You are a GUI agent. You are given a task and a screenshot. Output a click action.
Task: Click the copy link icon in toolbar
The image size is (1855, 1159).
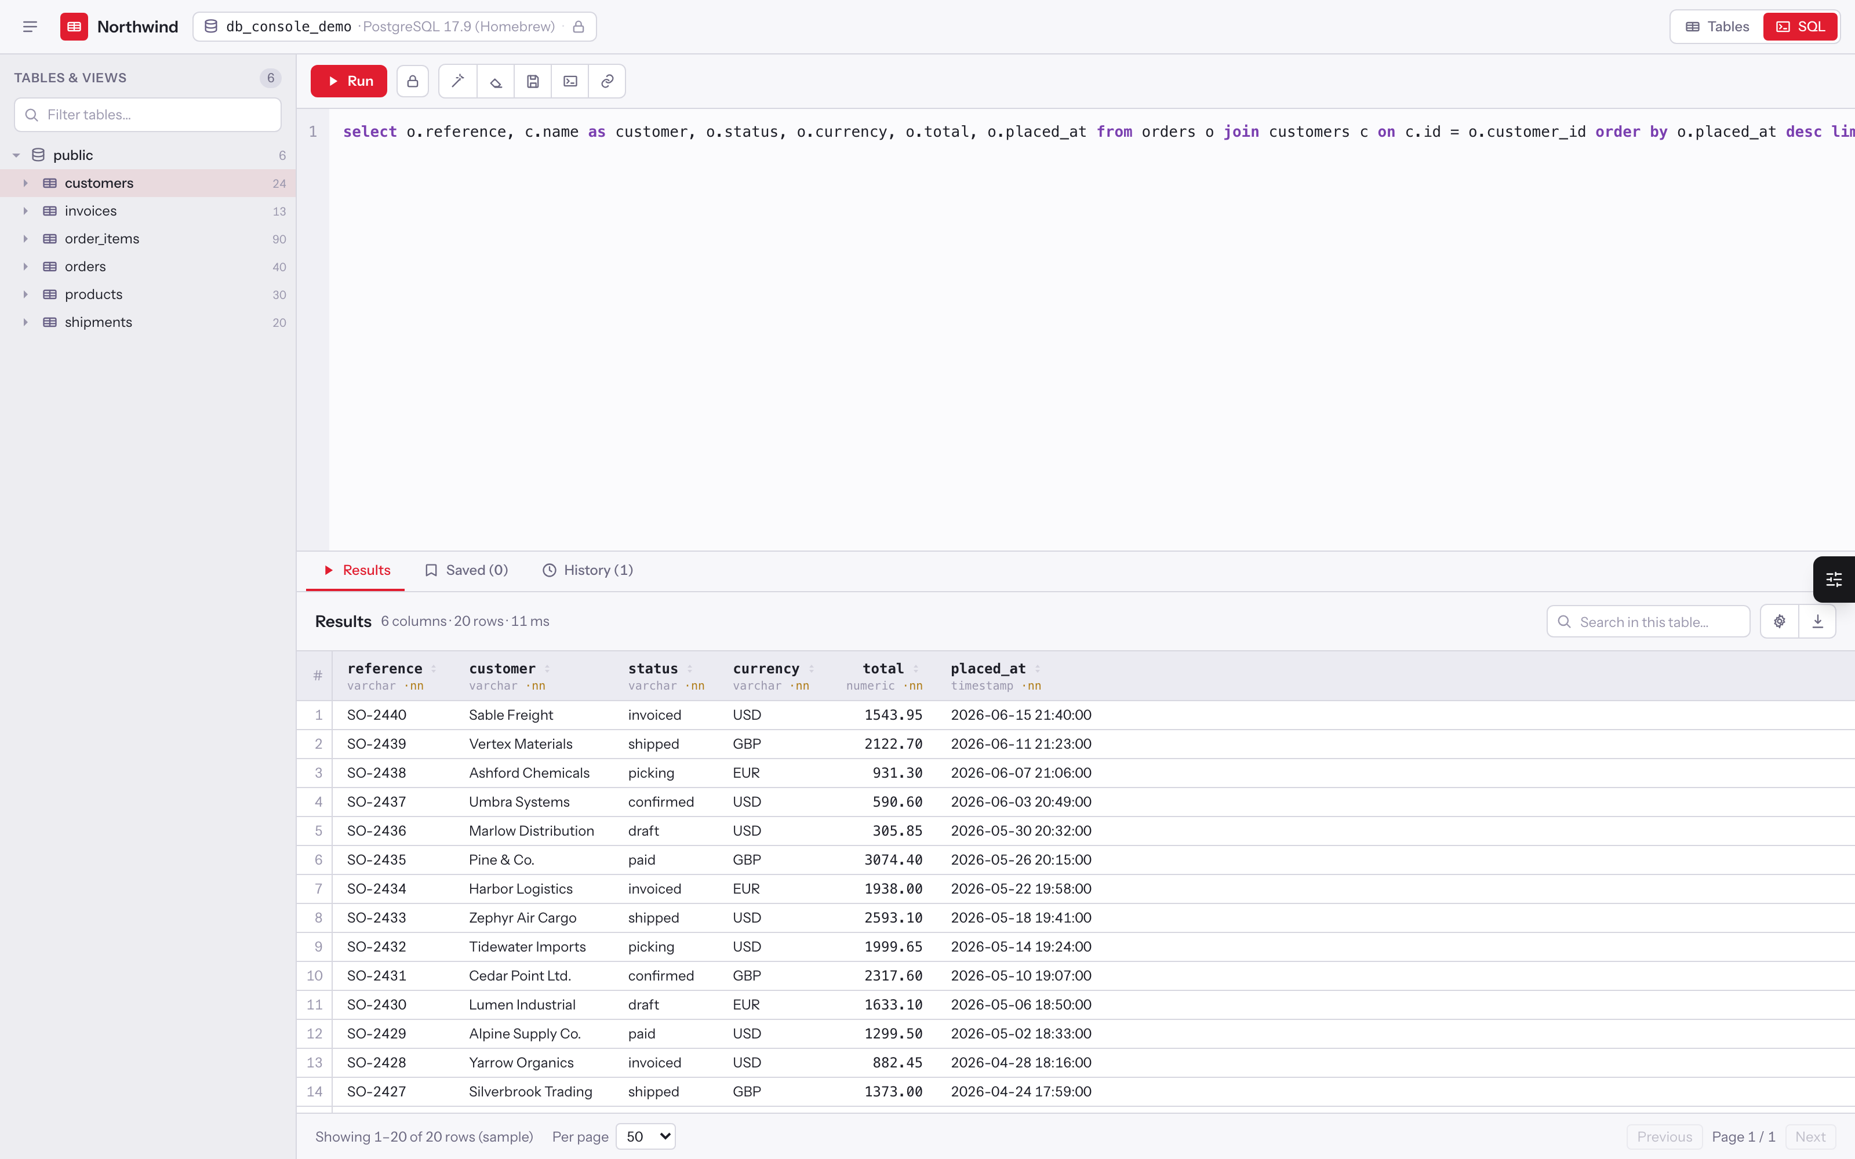tap(607, 81)
